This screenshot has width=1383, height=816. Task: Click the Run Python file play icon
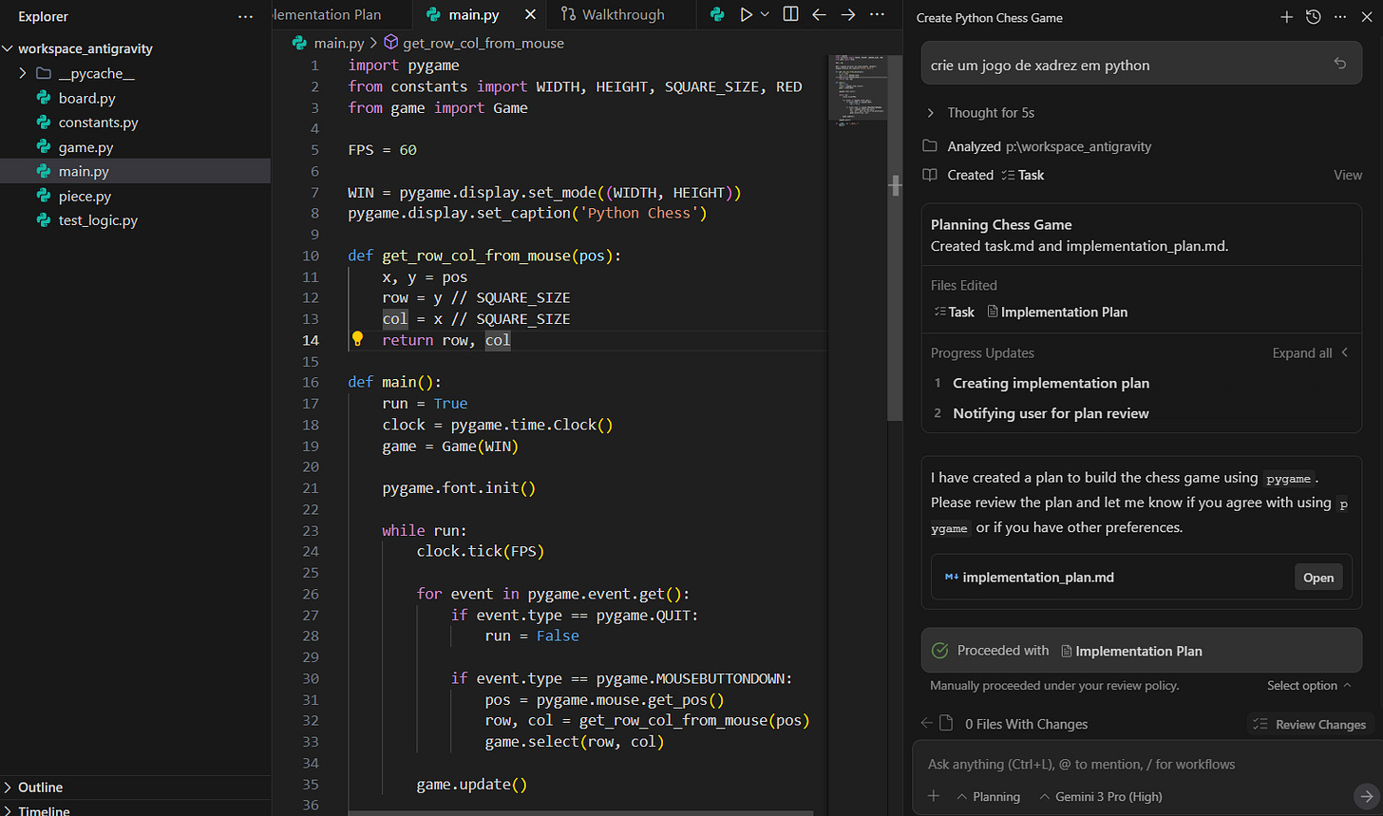[x=747, y=14]
